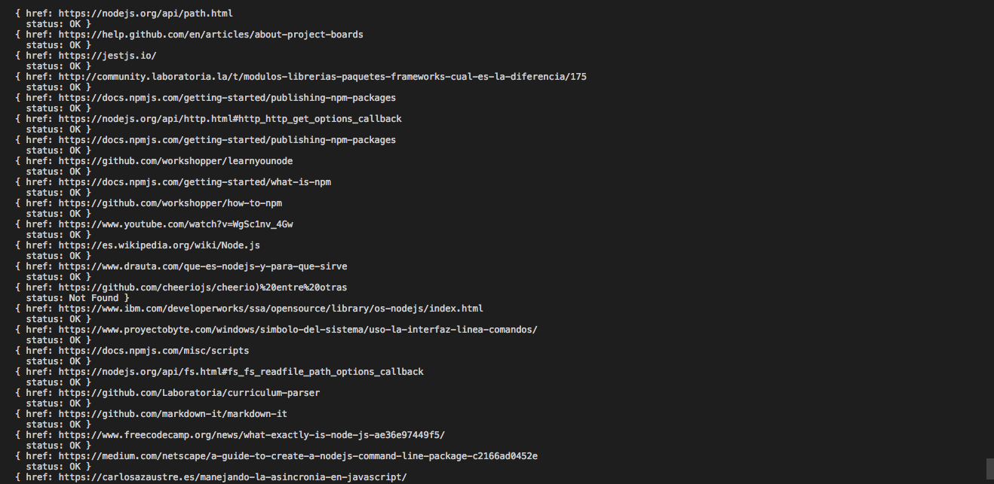Click the nodejs.org fs_fs_readfile_path_options_callback URL
The height and width of the screenshot is (484, 994).
click(241, 372)
